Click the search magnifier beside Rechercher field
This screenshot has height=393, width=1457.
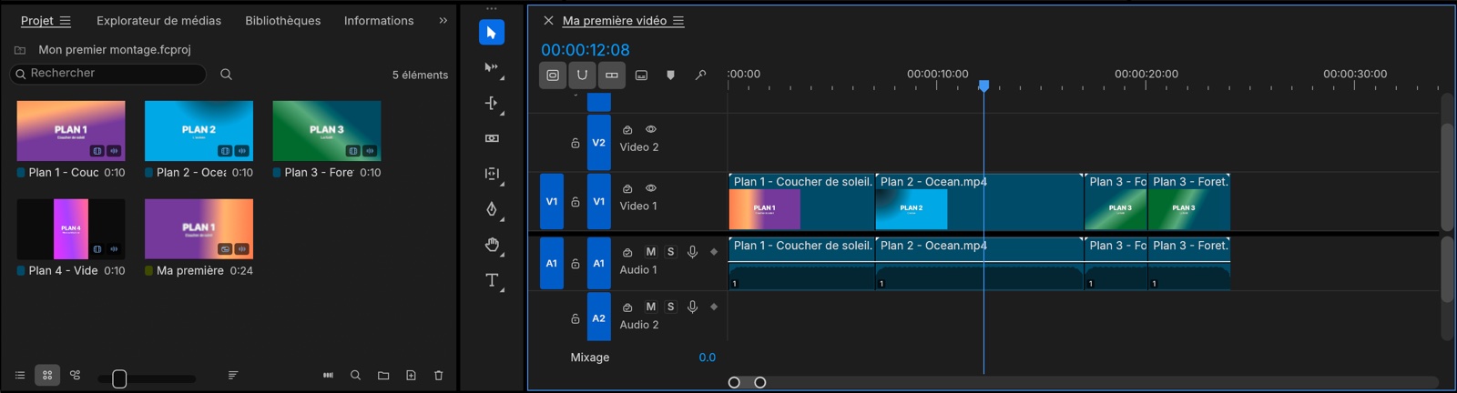(x=226, y=75)
